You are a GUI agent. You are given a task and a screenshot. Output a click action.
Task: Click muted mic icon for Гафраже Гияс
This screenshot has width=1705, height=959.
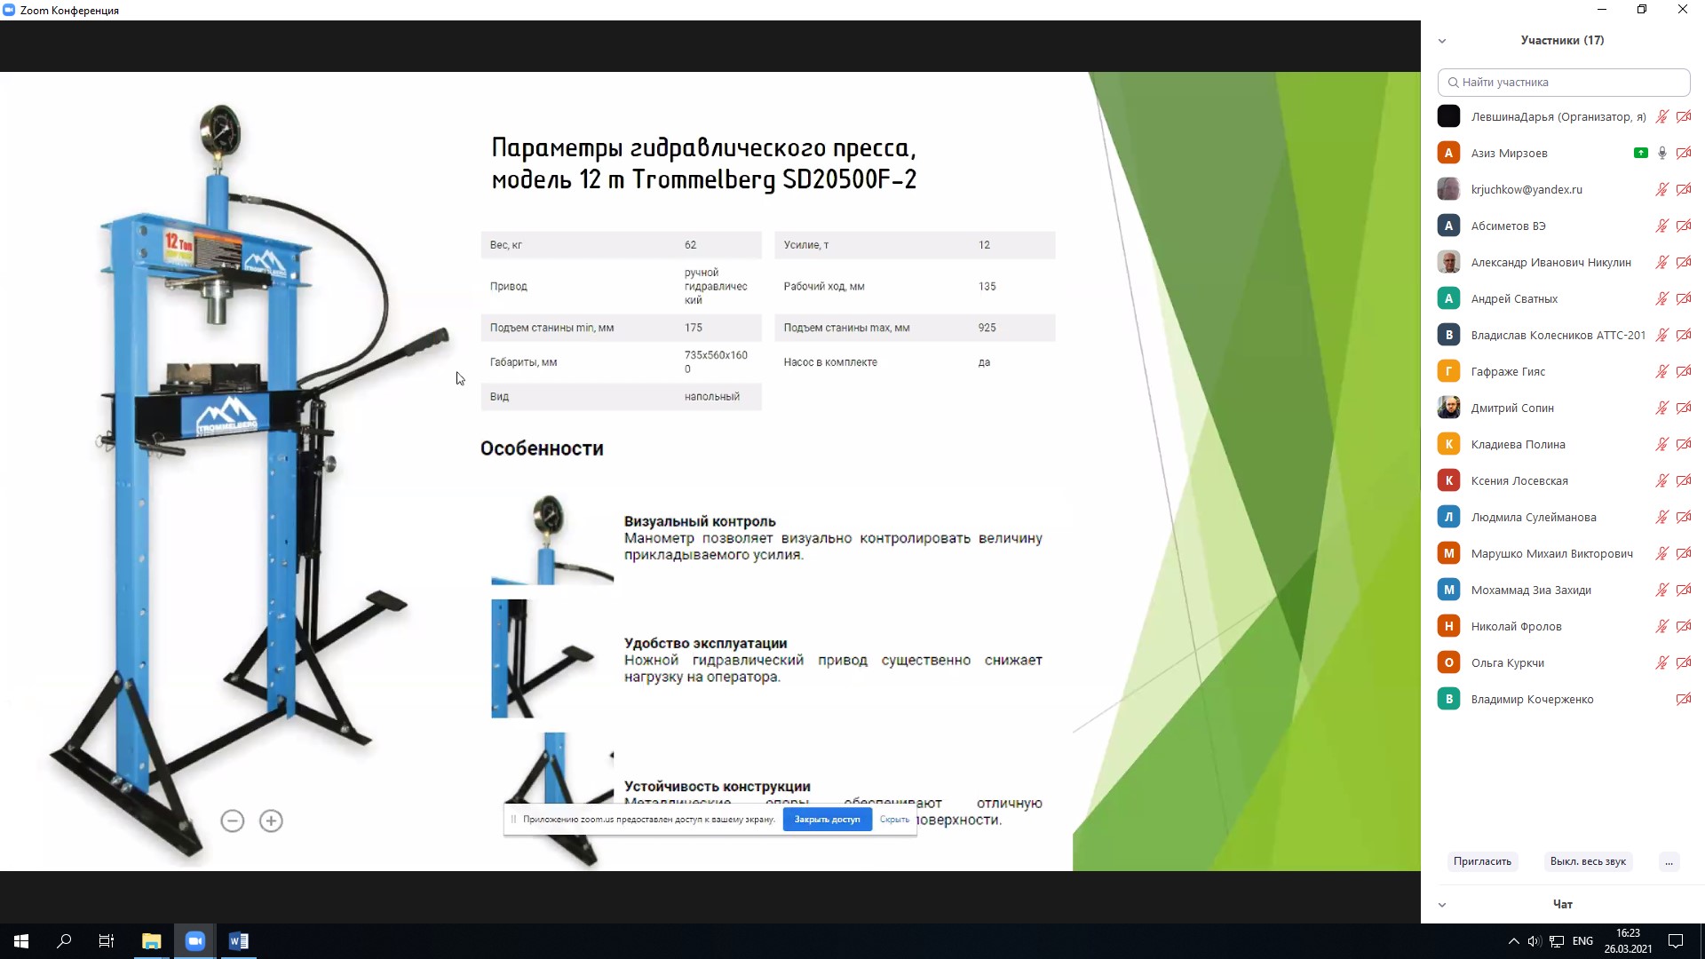(x=1661, y=371)
